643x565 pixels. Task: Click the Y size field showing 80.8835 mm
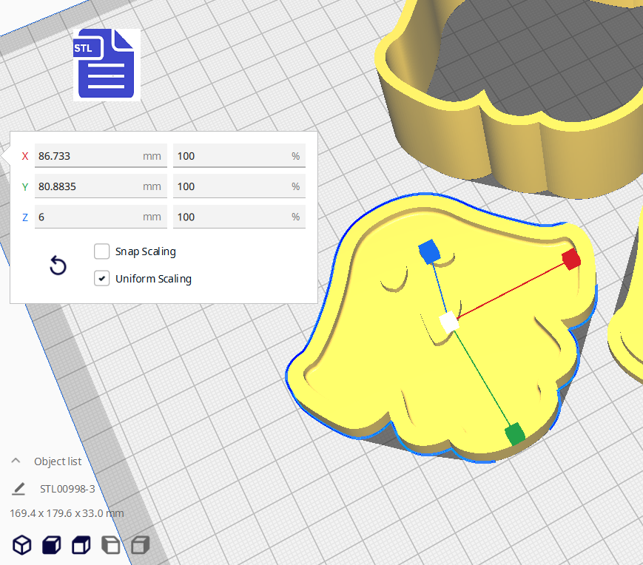(x=89, y=186)
